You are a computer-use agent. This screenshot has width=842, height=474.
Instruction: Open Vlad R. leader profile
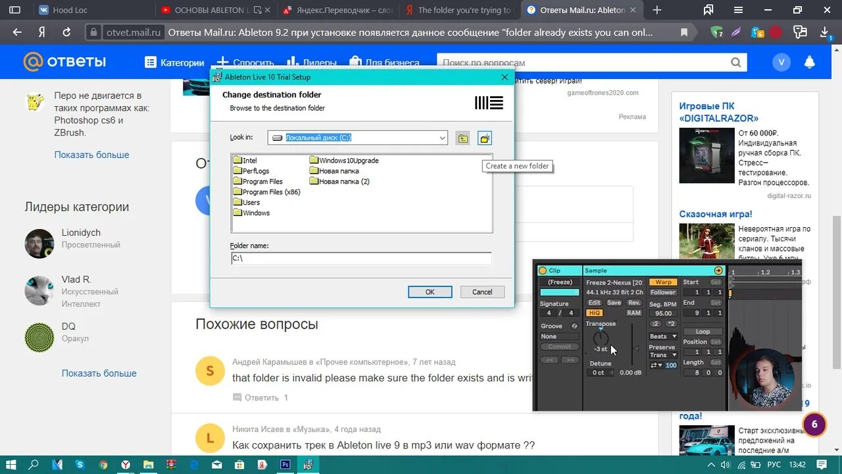[x=76, y=280]
